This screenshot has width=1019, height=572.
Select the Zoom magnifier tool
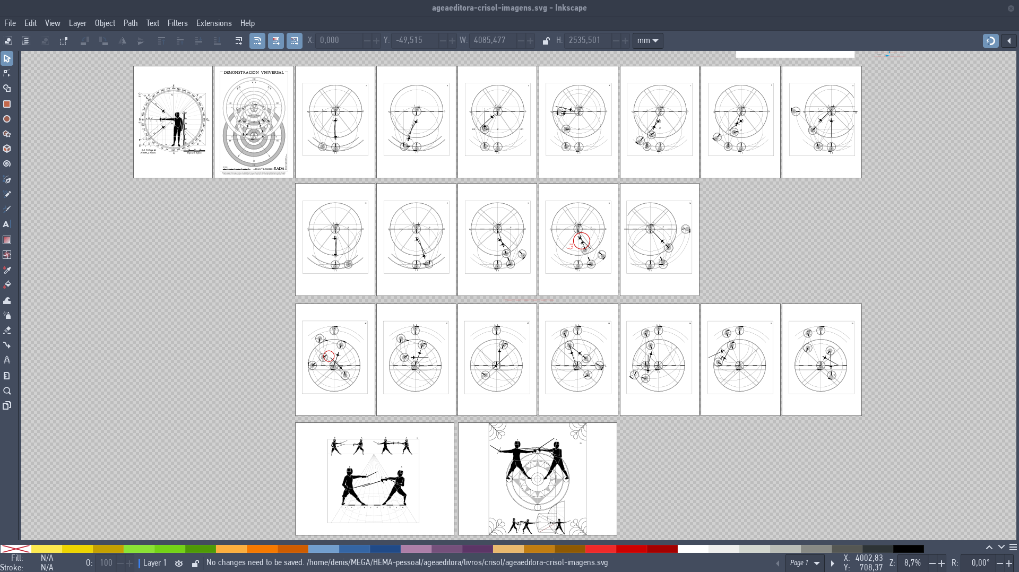pos(7,391)
